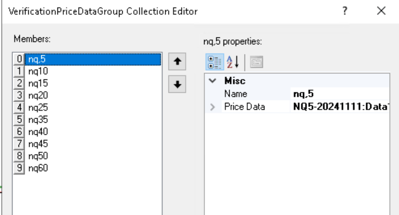Select the nq15 member
Viewport: 399px width, 215px height.
pyautogui.click(x=38, y=84)
